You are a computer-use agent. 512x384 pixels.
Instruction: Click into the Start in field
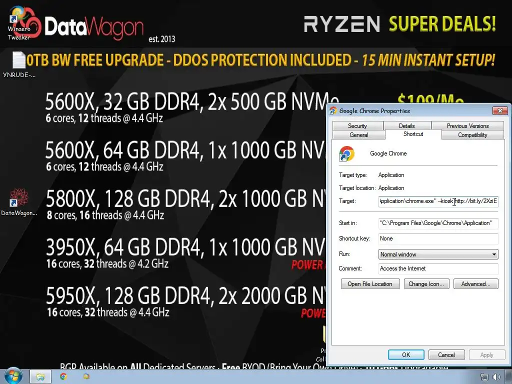point(438,223)
